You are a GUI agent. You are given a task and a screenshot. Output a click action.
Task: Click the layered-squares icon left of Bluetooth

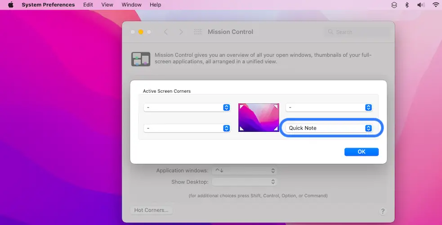coord(394,5)
